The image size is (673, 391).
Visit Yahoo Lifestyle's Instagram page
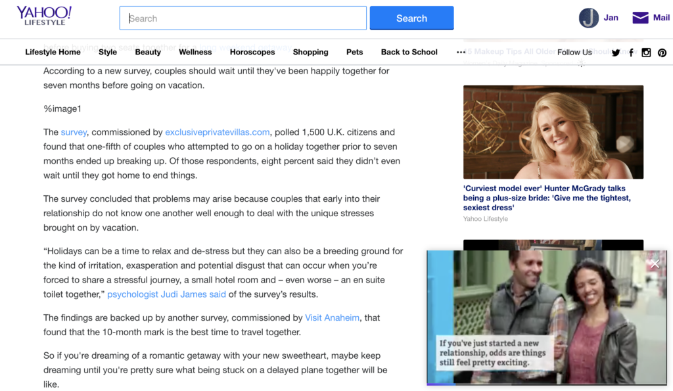pos(646,53)
